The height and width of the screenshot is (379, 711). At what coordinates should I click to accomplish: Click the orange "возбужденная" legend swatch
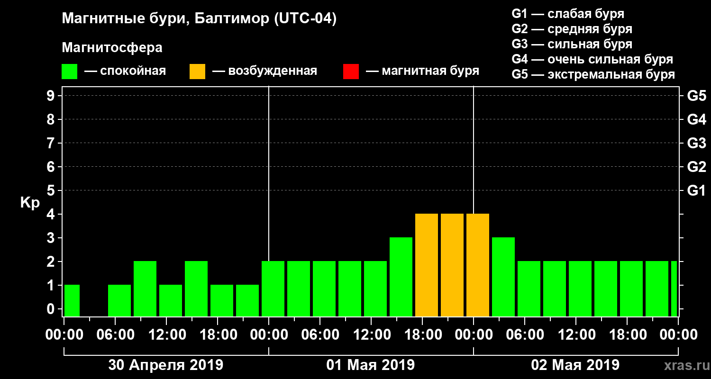point(197,72)
